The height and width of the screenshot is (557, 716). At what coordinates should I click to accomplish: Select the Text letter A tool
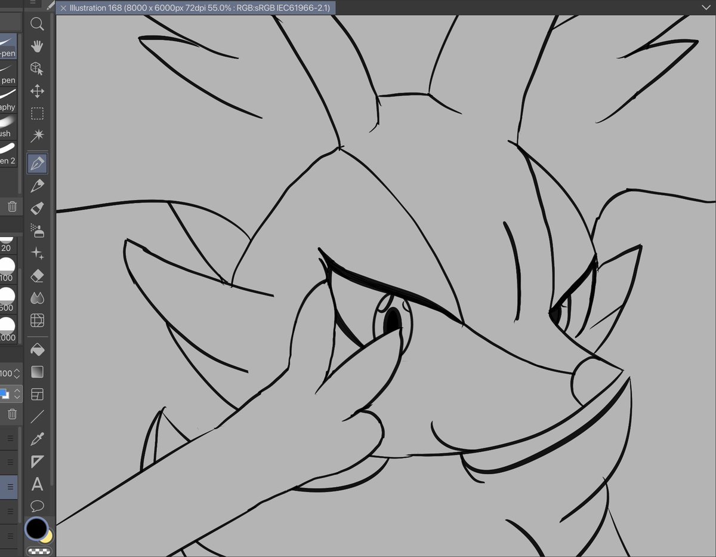pos(37,484)
